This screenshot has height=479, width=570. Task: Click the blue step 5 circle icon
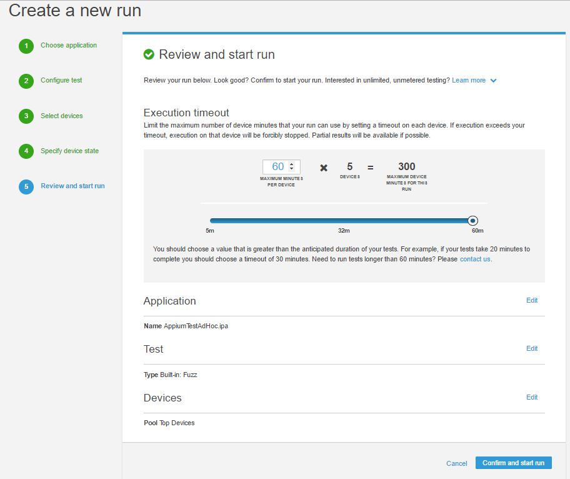point(26,186)
